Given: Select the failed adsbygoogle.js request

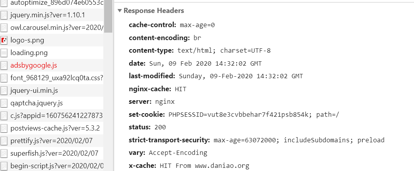Looking at the screenshot, I should [52, 65].
